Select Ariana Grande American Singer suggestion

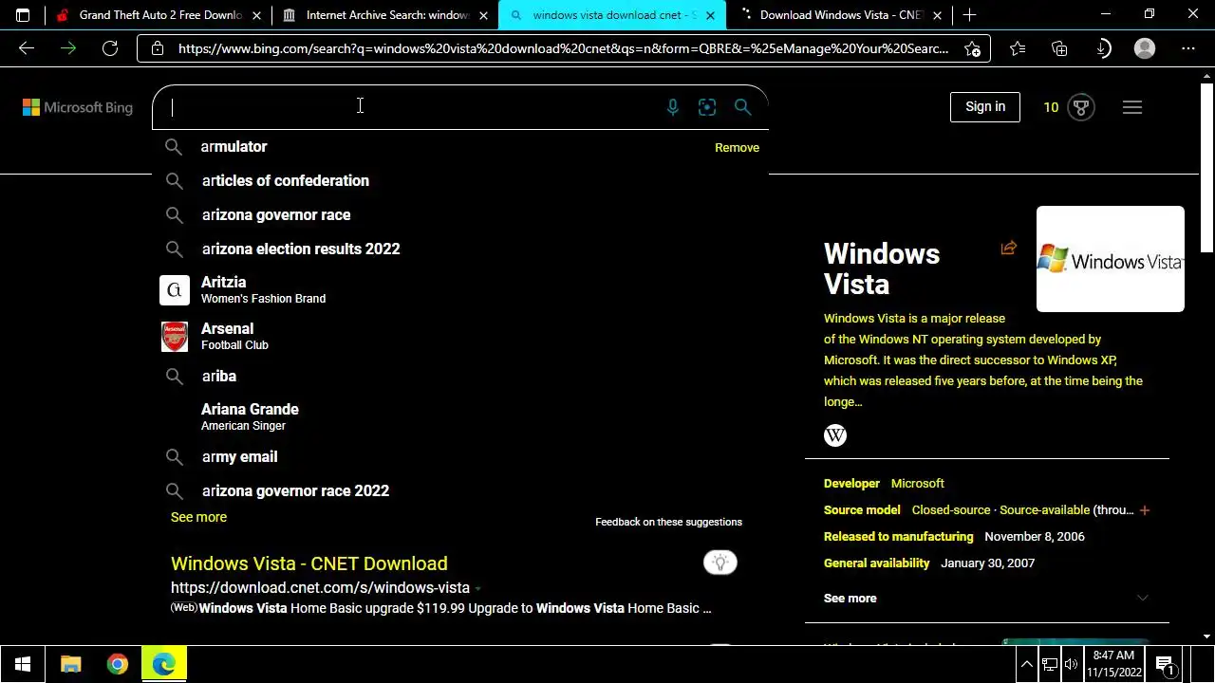coord(459,416)
